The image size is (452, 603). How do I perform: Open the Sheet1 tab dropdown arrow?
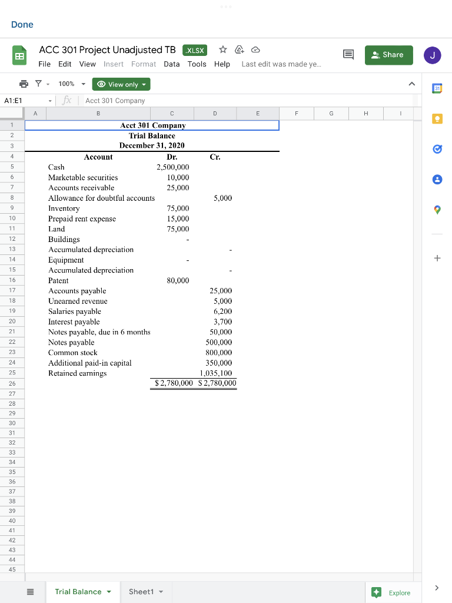tap(161, 592)
